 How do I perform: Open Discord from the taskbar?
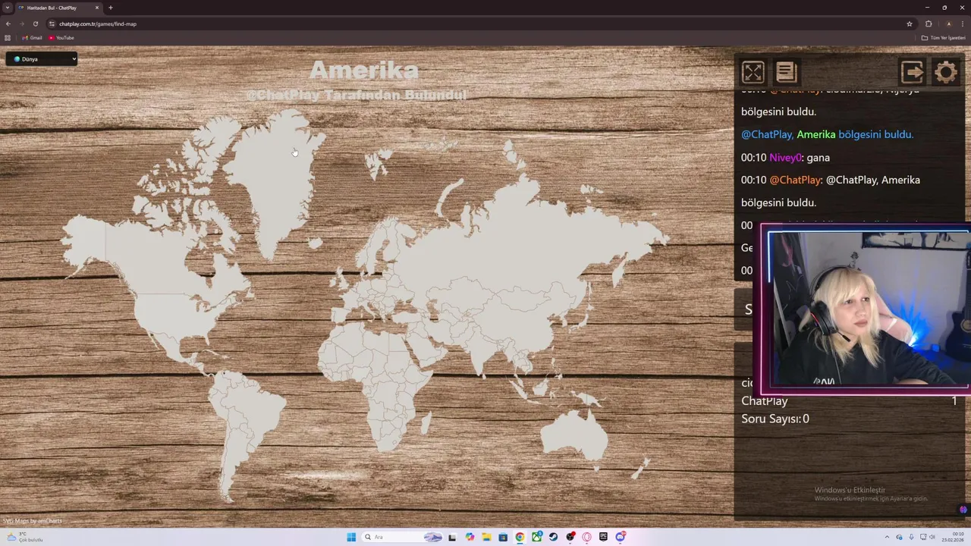point(620,537)
